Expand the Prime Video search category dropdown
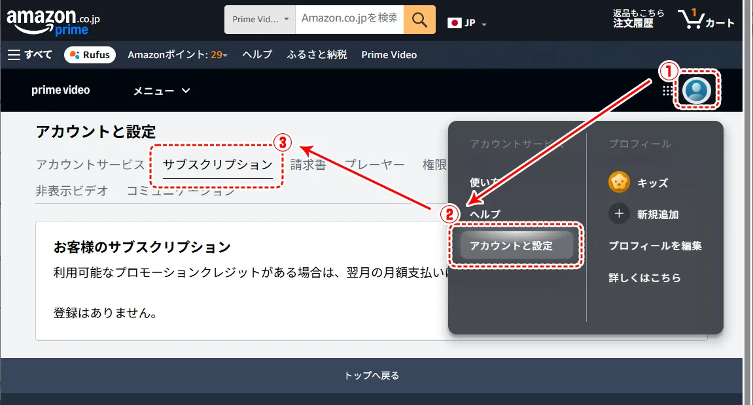This screenshot has height=405, width=753. pyautogui.click(x=260, y=20)
